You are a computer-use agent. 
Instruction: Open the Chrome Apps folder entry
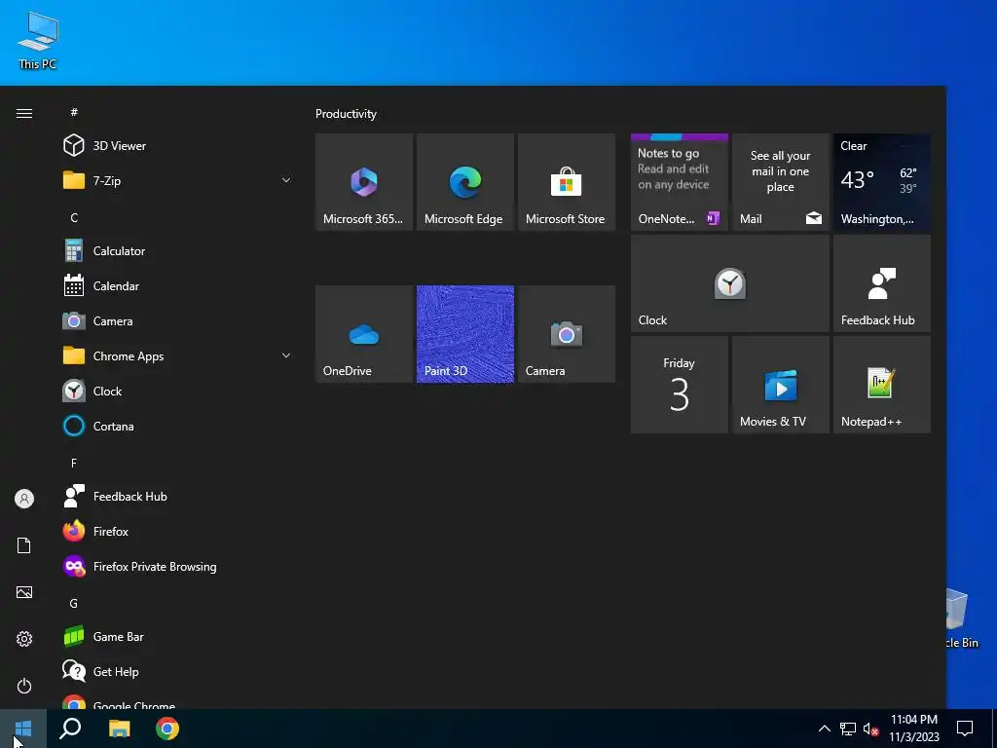pos(176,356)
